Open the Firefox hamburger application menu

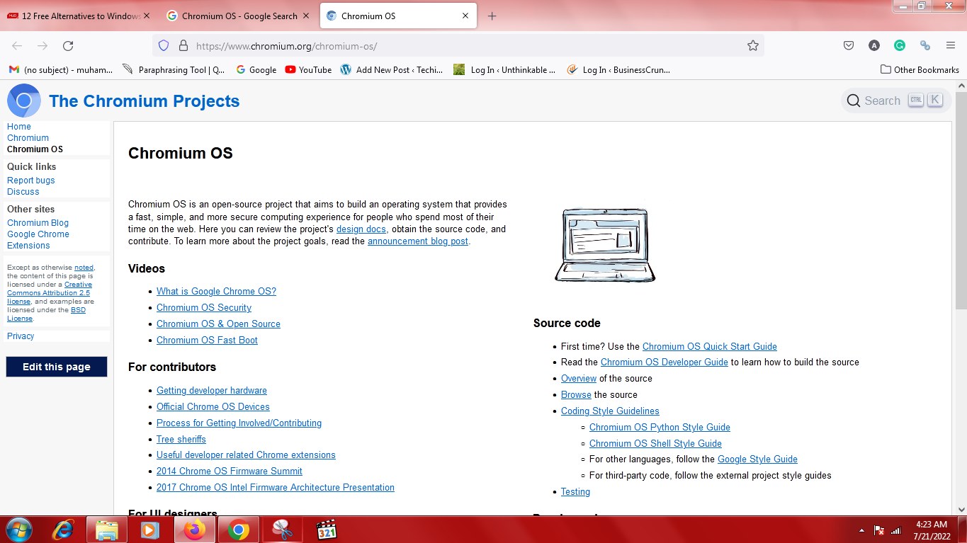pos(951,45)
